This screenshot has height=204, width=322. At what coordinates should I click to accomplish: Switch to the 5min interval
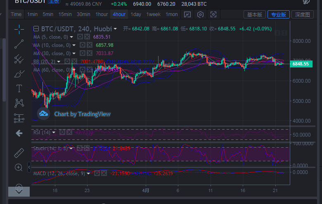(x=48, y=14)
